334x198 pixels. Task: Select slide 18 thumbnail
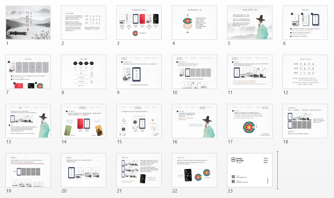pos(305,121)
